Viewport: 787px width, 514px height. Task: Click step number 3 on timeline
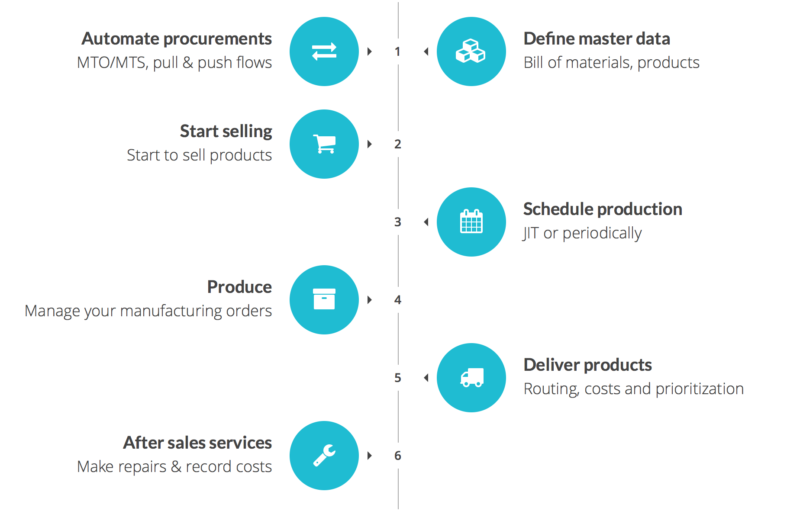[x=398, y=222]
